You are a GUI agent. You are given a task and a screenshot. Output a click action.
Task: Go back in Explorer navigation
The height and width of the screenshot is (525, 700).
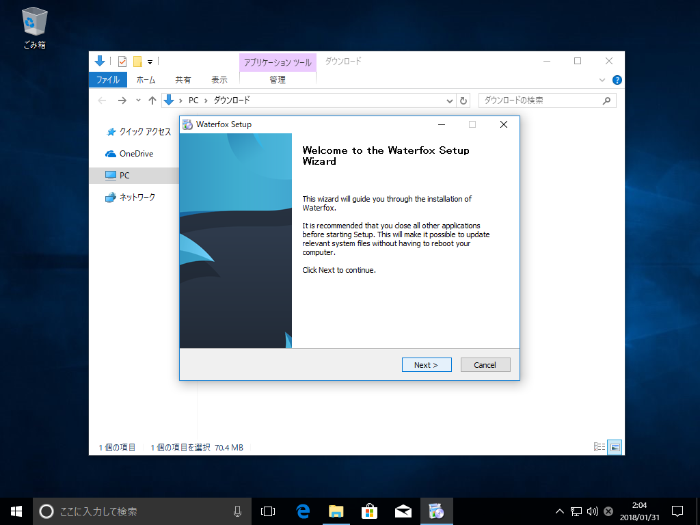click(103, 100)
